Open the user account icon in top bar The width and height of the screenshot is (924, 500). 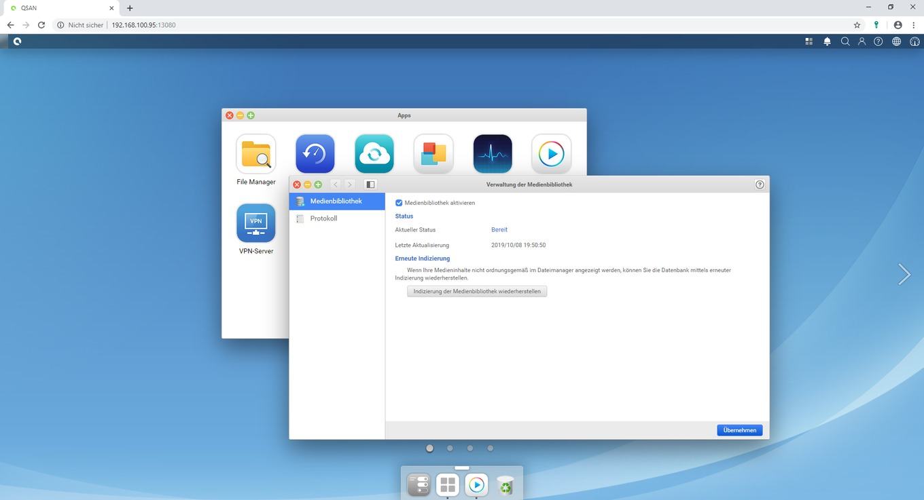pos(861,41)
